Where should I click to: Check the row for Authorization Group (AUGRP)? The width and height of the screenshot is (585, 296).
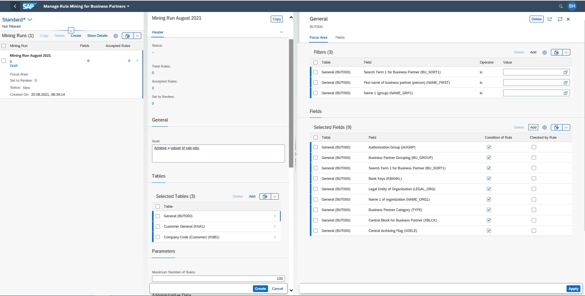315,147
